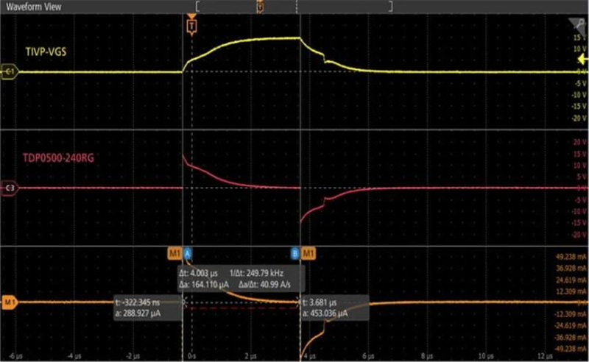Select the C1 channel handle
Screen dimensions: 589x362
pyautogui.click(x=10, y=72)
